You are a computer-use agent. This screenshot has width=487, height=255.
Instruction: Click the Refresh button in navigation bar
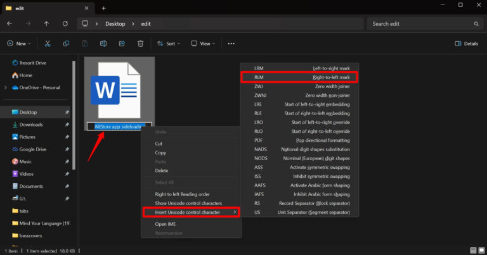click(65, 23)
